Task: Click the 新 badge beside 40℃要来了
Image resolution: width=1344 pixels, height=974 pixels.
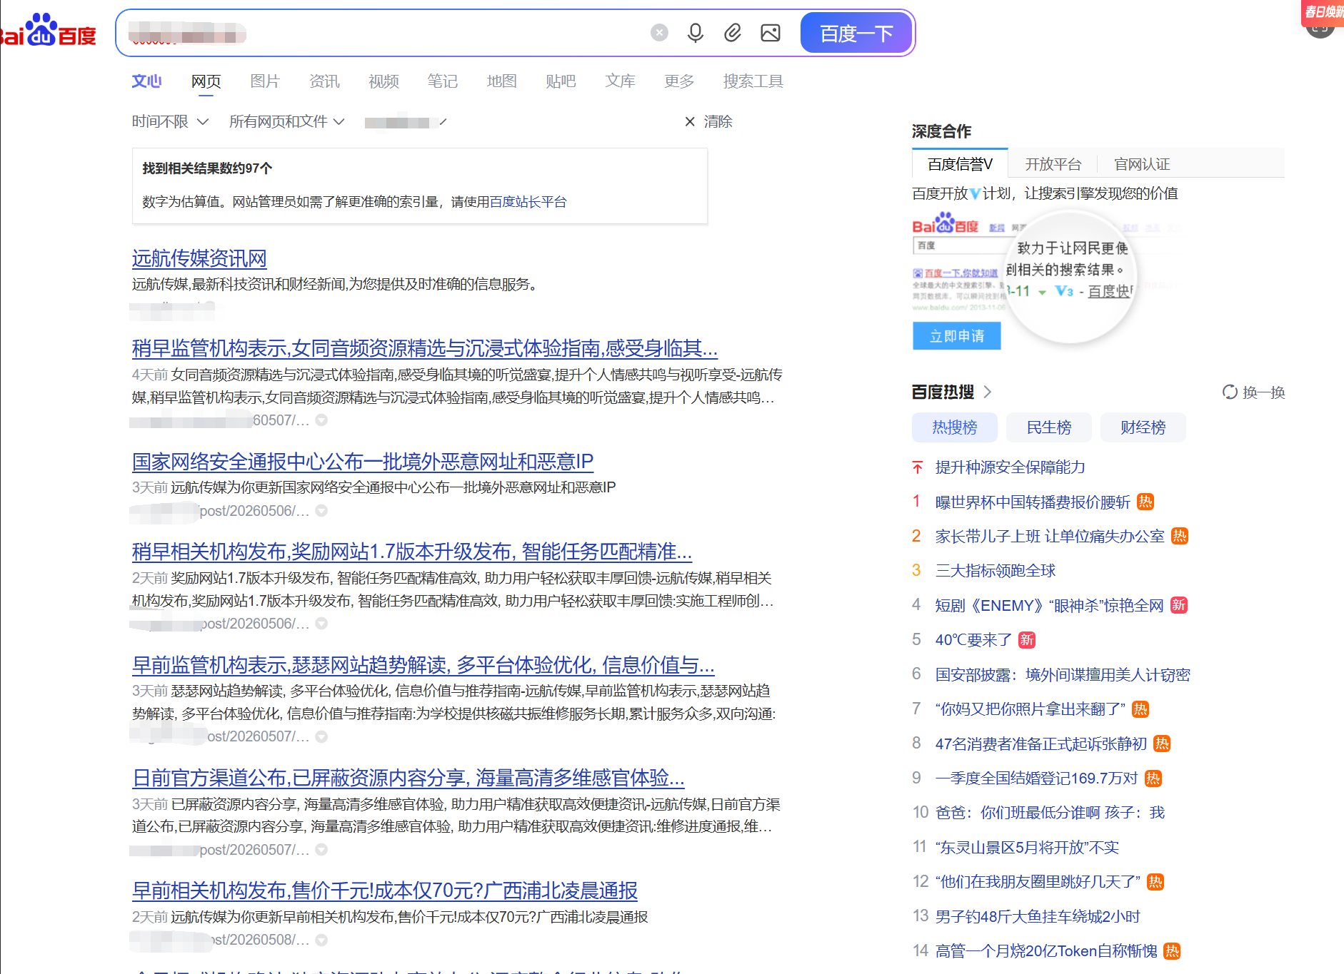Action: pyautogui.click(x=1026, y=640)
